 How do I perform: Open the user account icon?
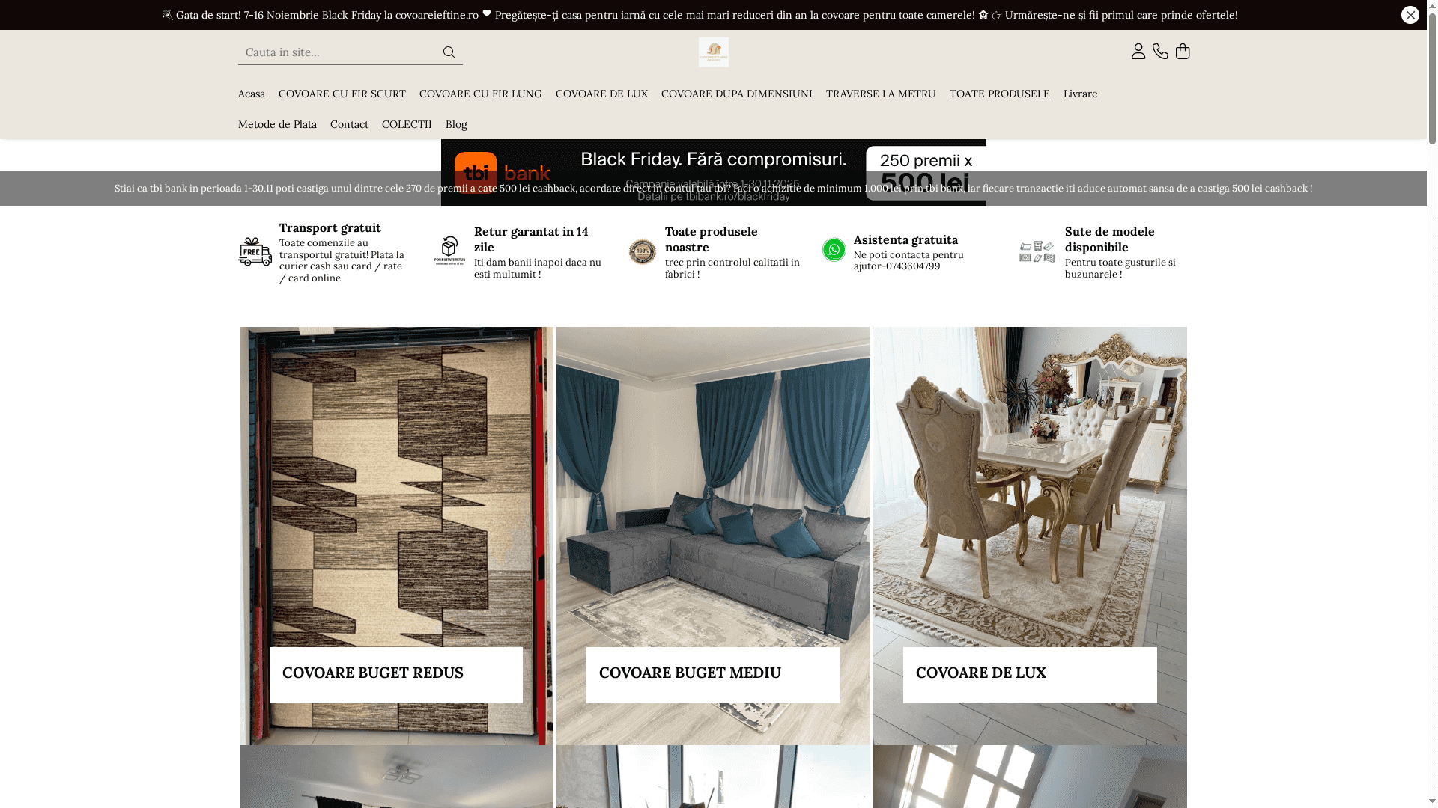coord(1138,51)
